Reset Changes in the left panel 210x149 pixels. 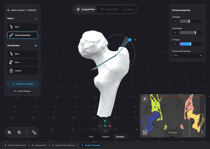pyautogui.click(x=22, y=91)
